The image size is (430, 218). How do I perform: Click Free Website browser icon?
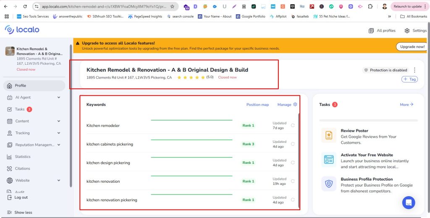[329, 159]
